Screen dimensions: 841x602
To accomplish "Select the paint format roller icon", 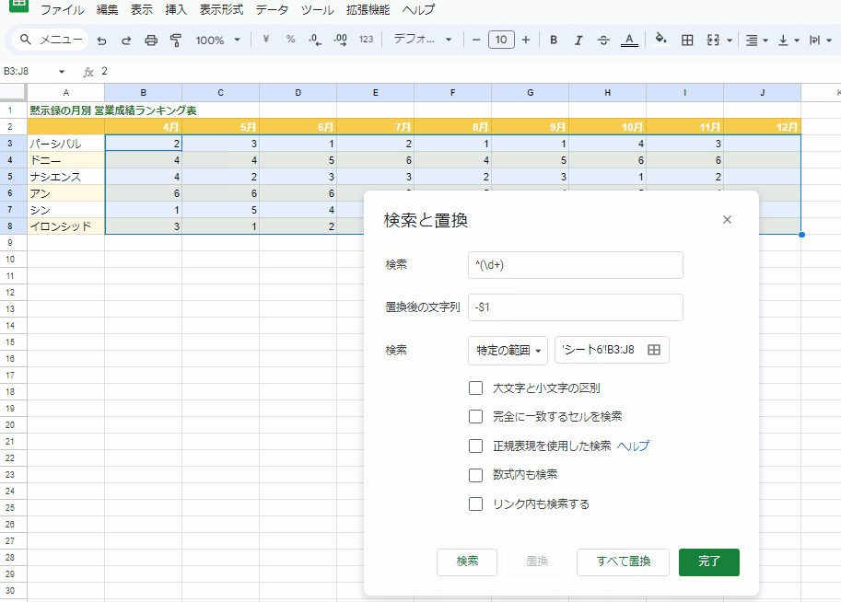I will 176,41.
